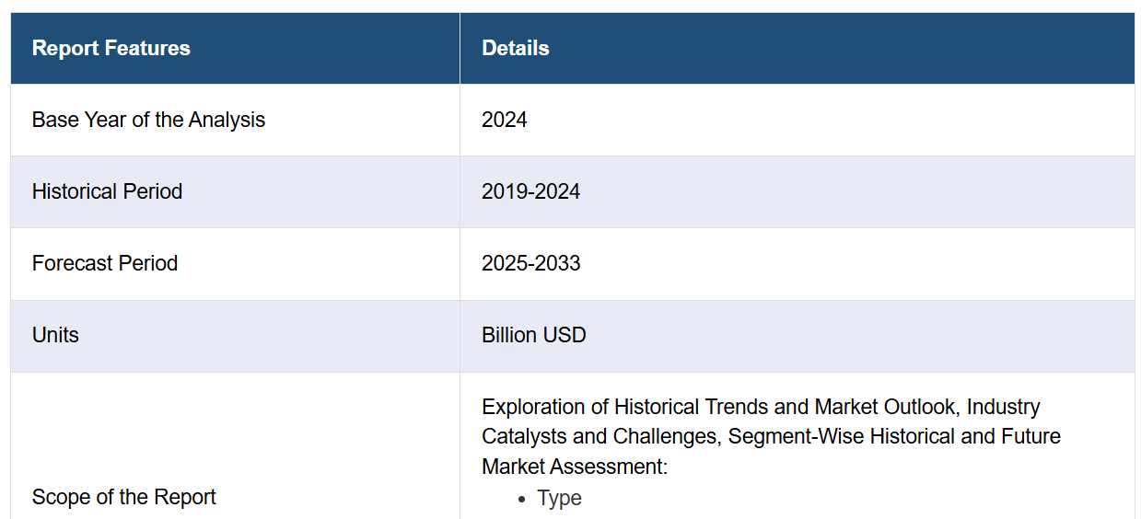Click the 'Scope of the Report' label
This screenshot has width=1141, height=519.
coord(123,497)
